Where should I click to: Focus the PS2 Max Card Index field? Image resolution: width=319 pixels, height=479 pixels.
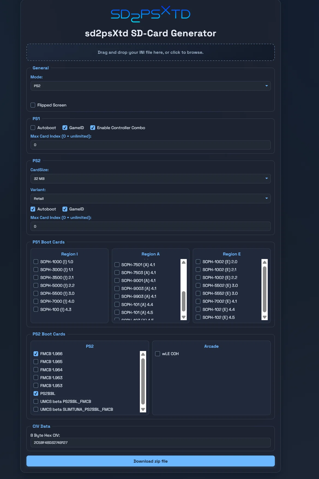(x=151, y=226)
